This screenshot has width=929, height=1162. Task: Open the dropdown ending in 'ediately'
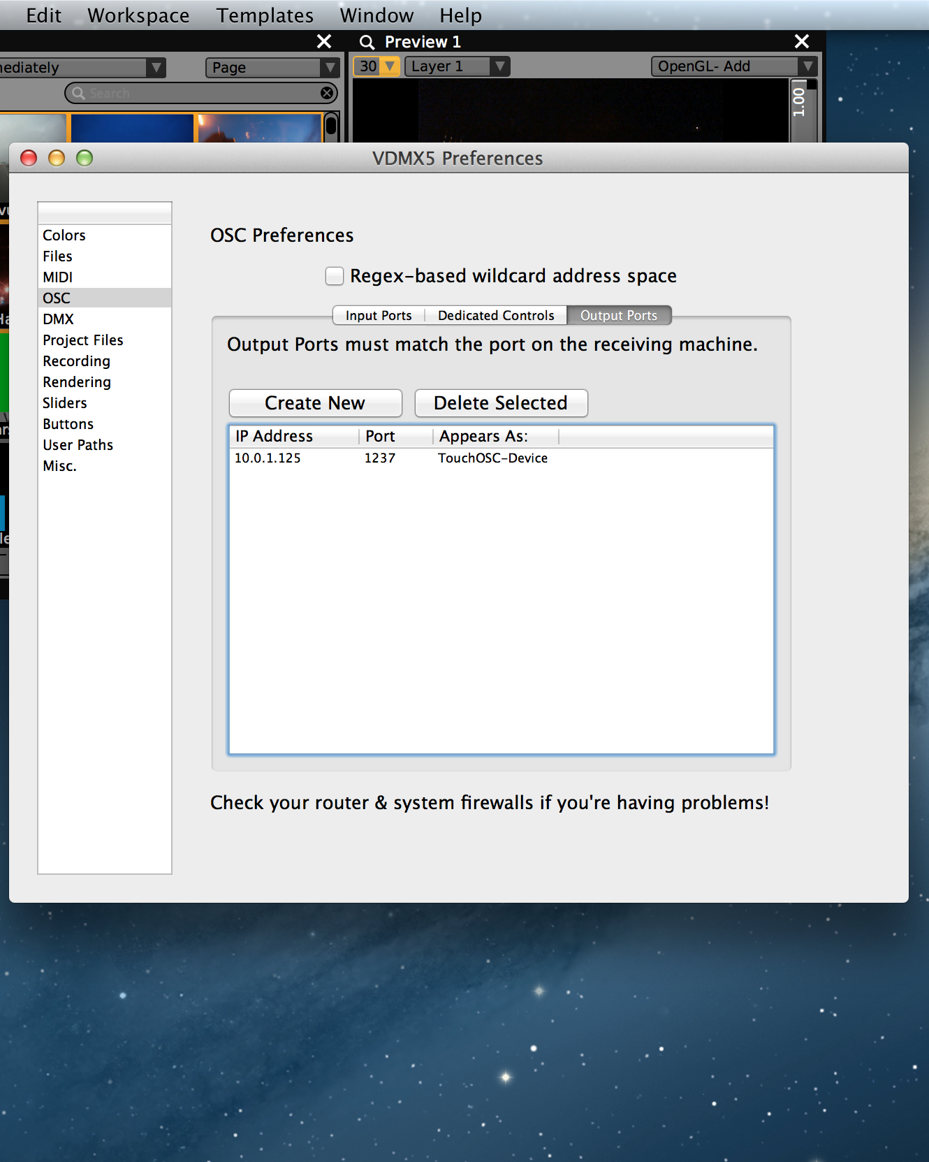(x=82, y=68)
